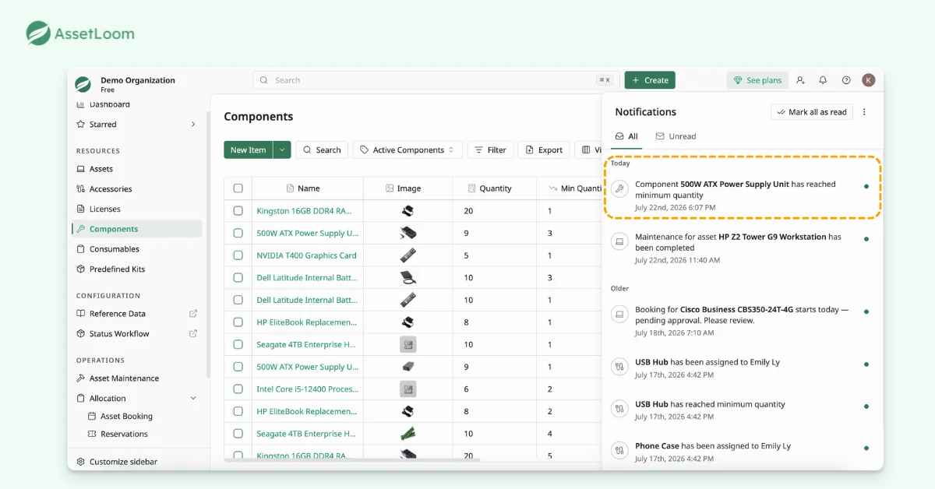Focus the top Search input field
The image size is (935, 489).
click(x=436, y=80)
